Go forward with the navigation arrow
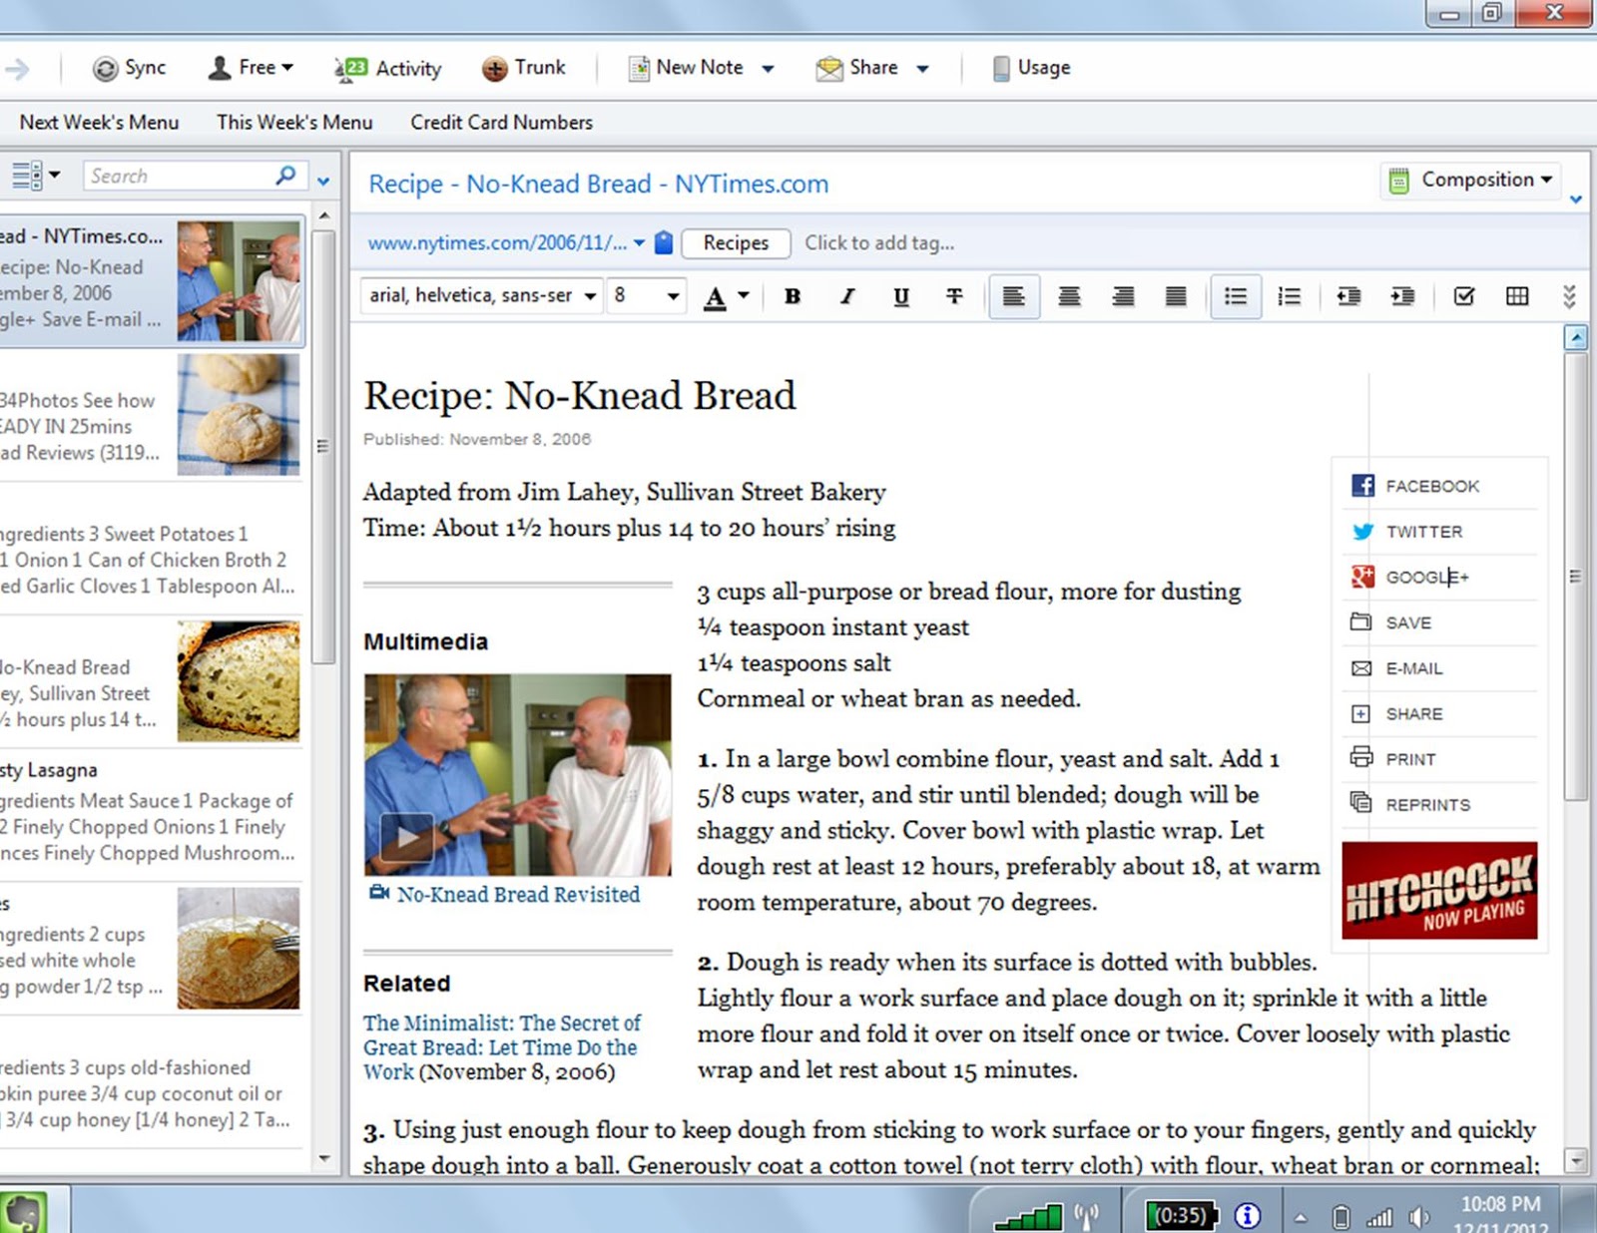The image size is (1597, 1233). [17, 68]
